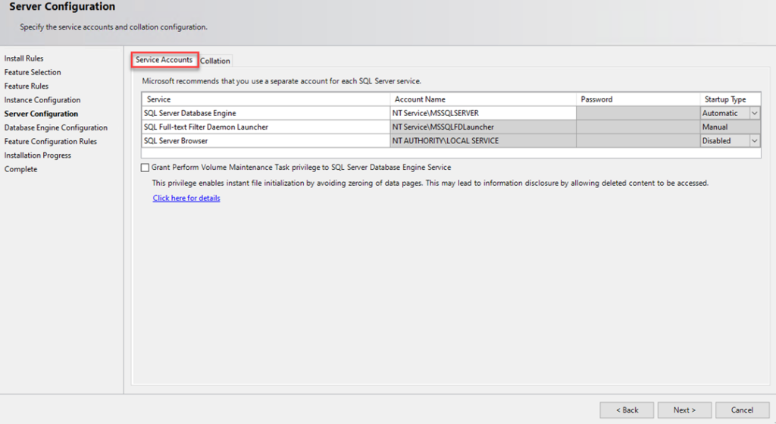Click the Account Name column header
This screenshot has width=776, height=424.
coord(483,99)
